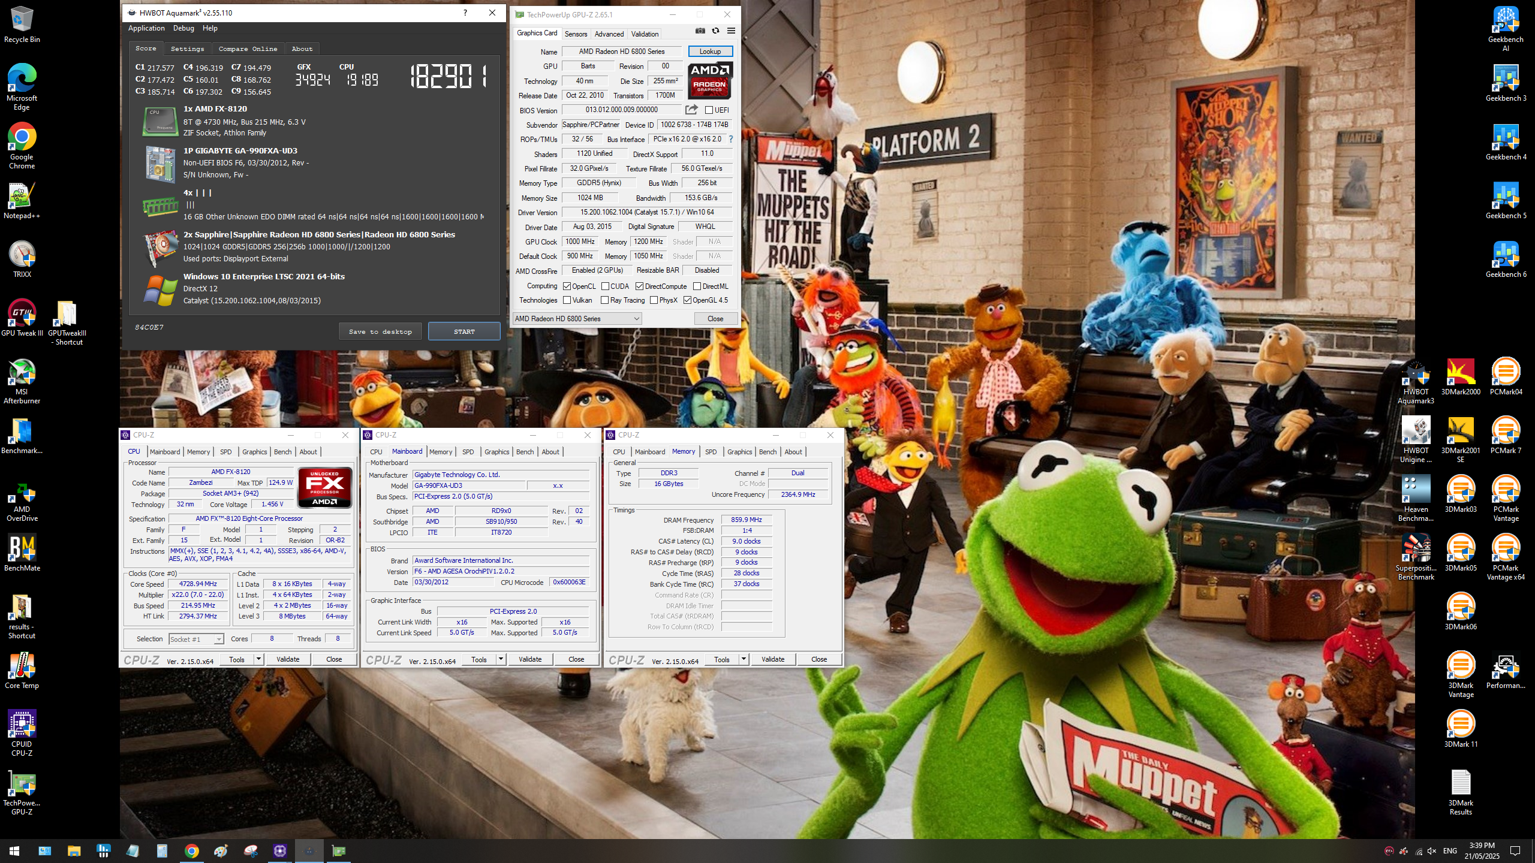Expand Tools dropdown arrow in CPU-Z Mainboard window

coord(501,659)
